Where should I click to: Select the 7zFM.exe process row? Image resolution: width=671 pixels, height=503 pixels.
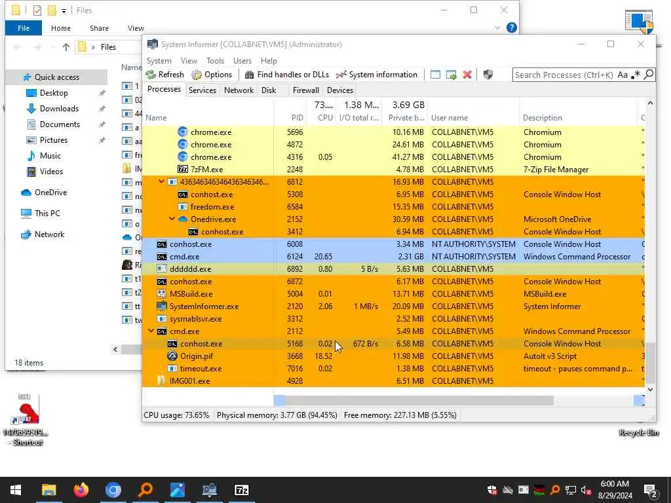(393, 170)
